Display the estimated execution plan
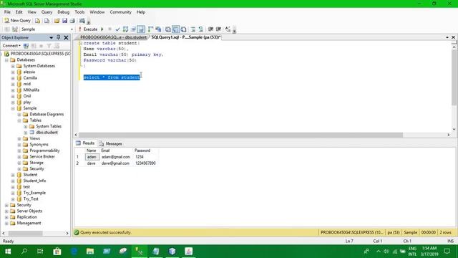 pyautogui.click(x=126, y=29)
